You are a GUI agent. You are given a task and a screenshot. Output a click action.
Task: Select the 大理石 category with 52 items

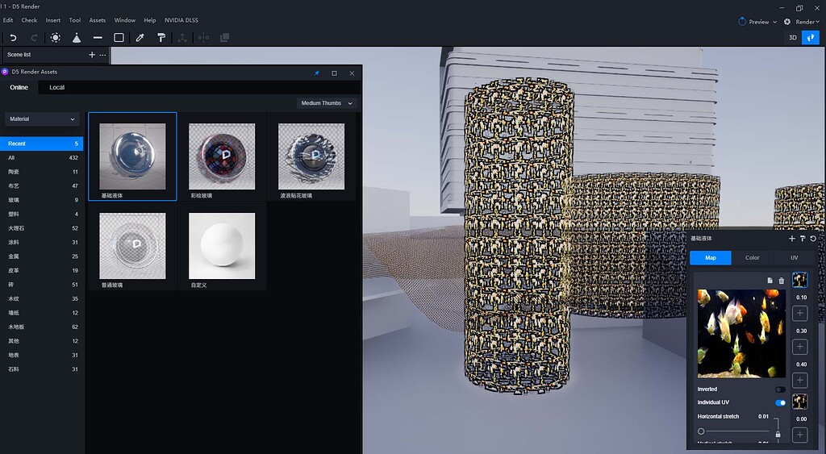42,228
